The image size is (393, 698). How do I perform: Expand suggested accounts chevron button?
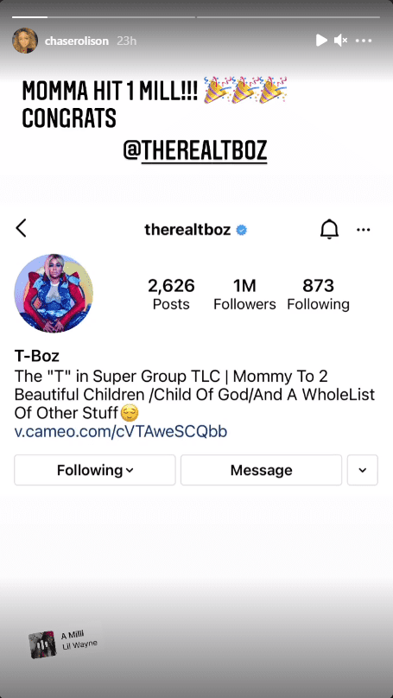(x=363, y=470)
